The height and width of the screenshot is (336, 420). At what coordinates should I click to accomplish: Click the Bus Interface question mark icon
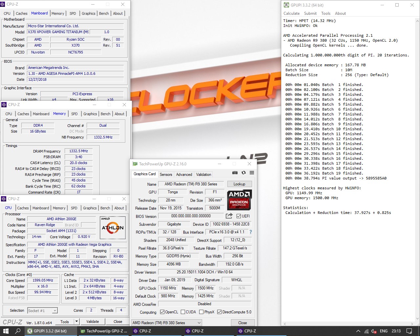(251, 232)
